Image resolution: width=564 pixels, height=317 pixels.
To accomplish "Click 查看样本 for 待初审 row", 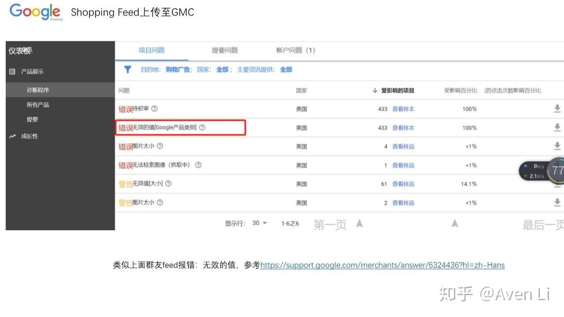I will pos(403,109).
